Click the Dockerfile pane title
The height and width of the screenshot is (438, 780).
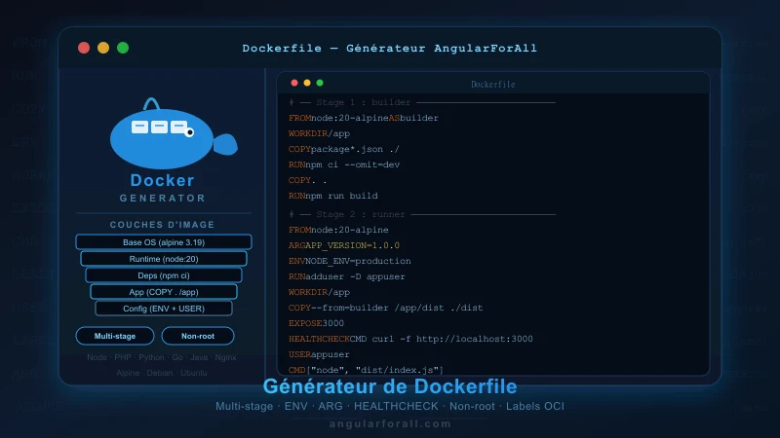pos(493,85)
